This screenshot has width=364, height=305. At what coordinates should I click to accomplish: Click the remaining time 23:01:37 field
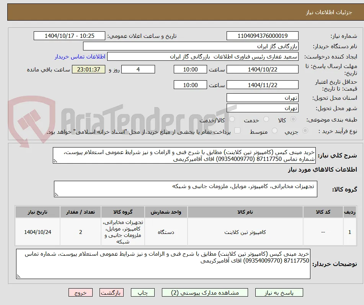click(x=88, y=69)
